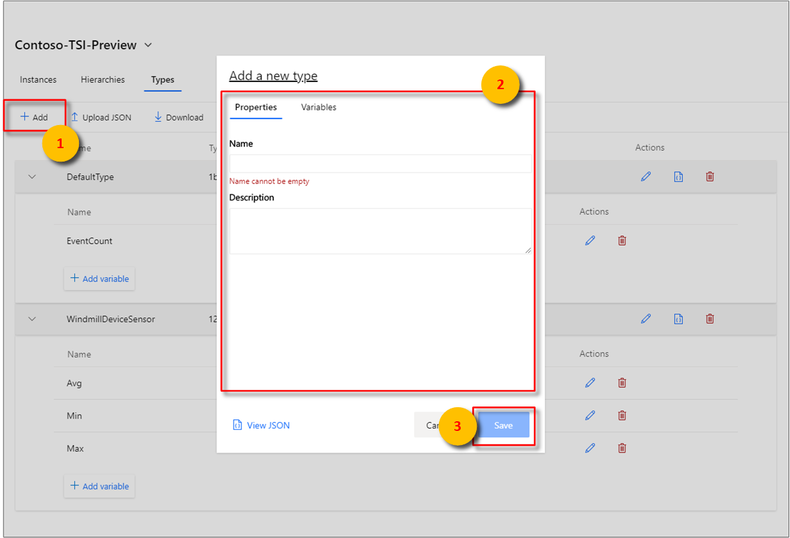Collapse the WindmillDeviceSensor row
The image size is (790, 538).
(x=32, y=319)
